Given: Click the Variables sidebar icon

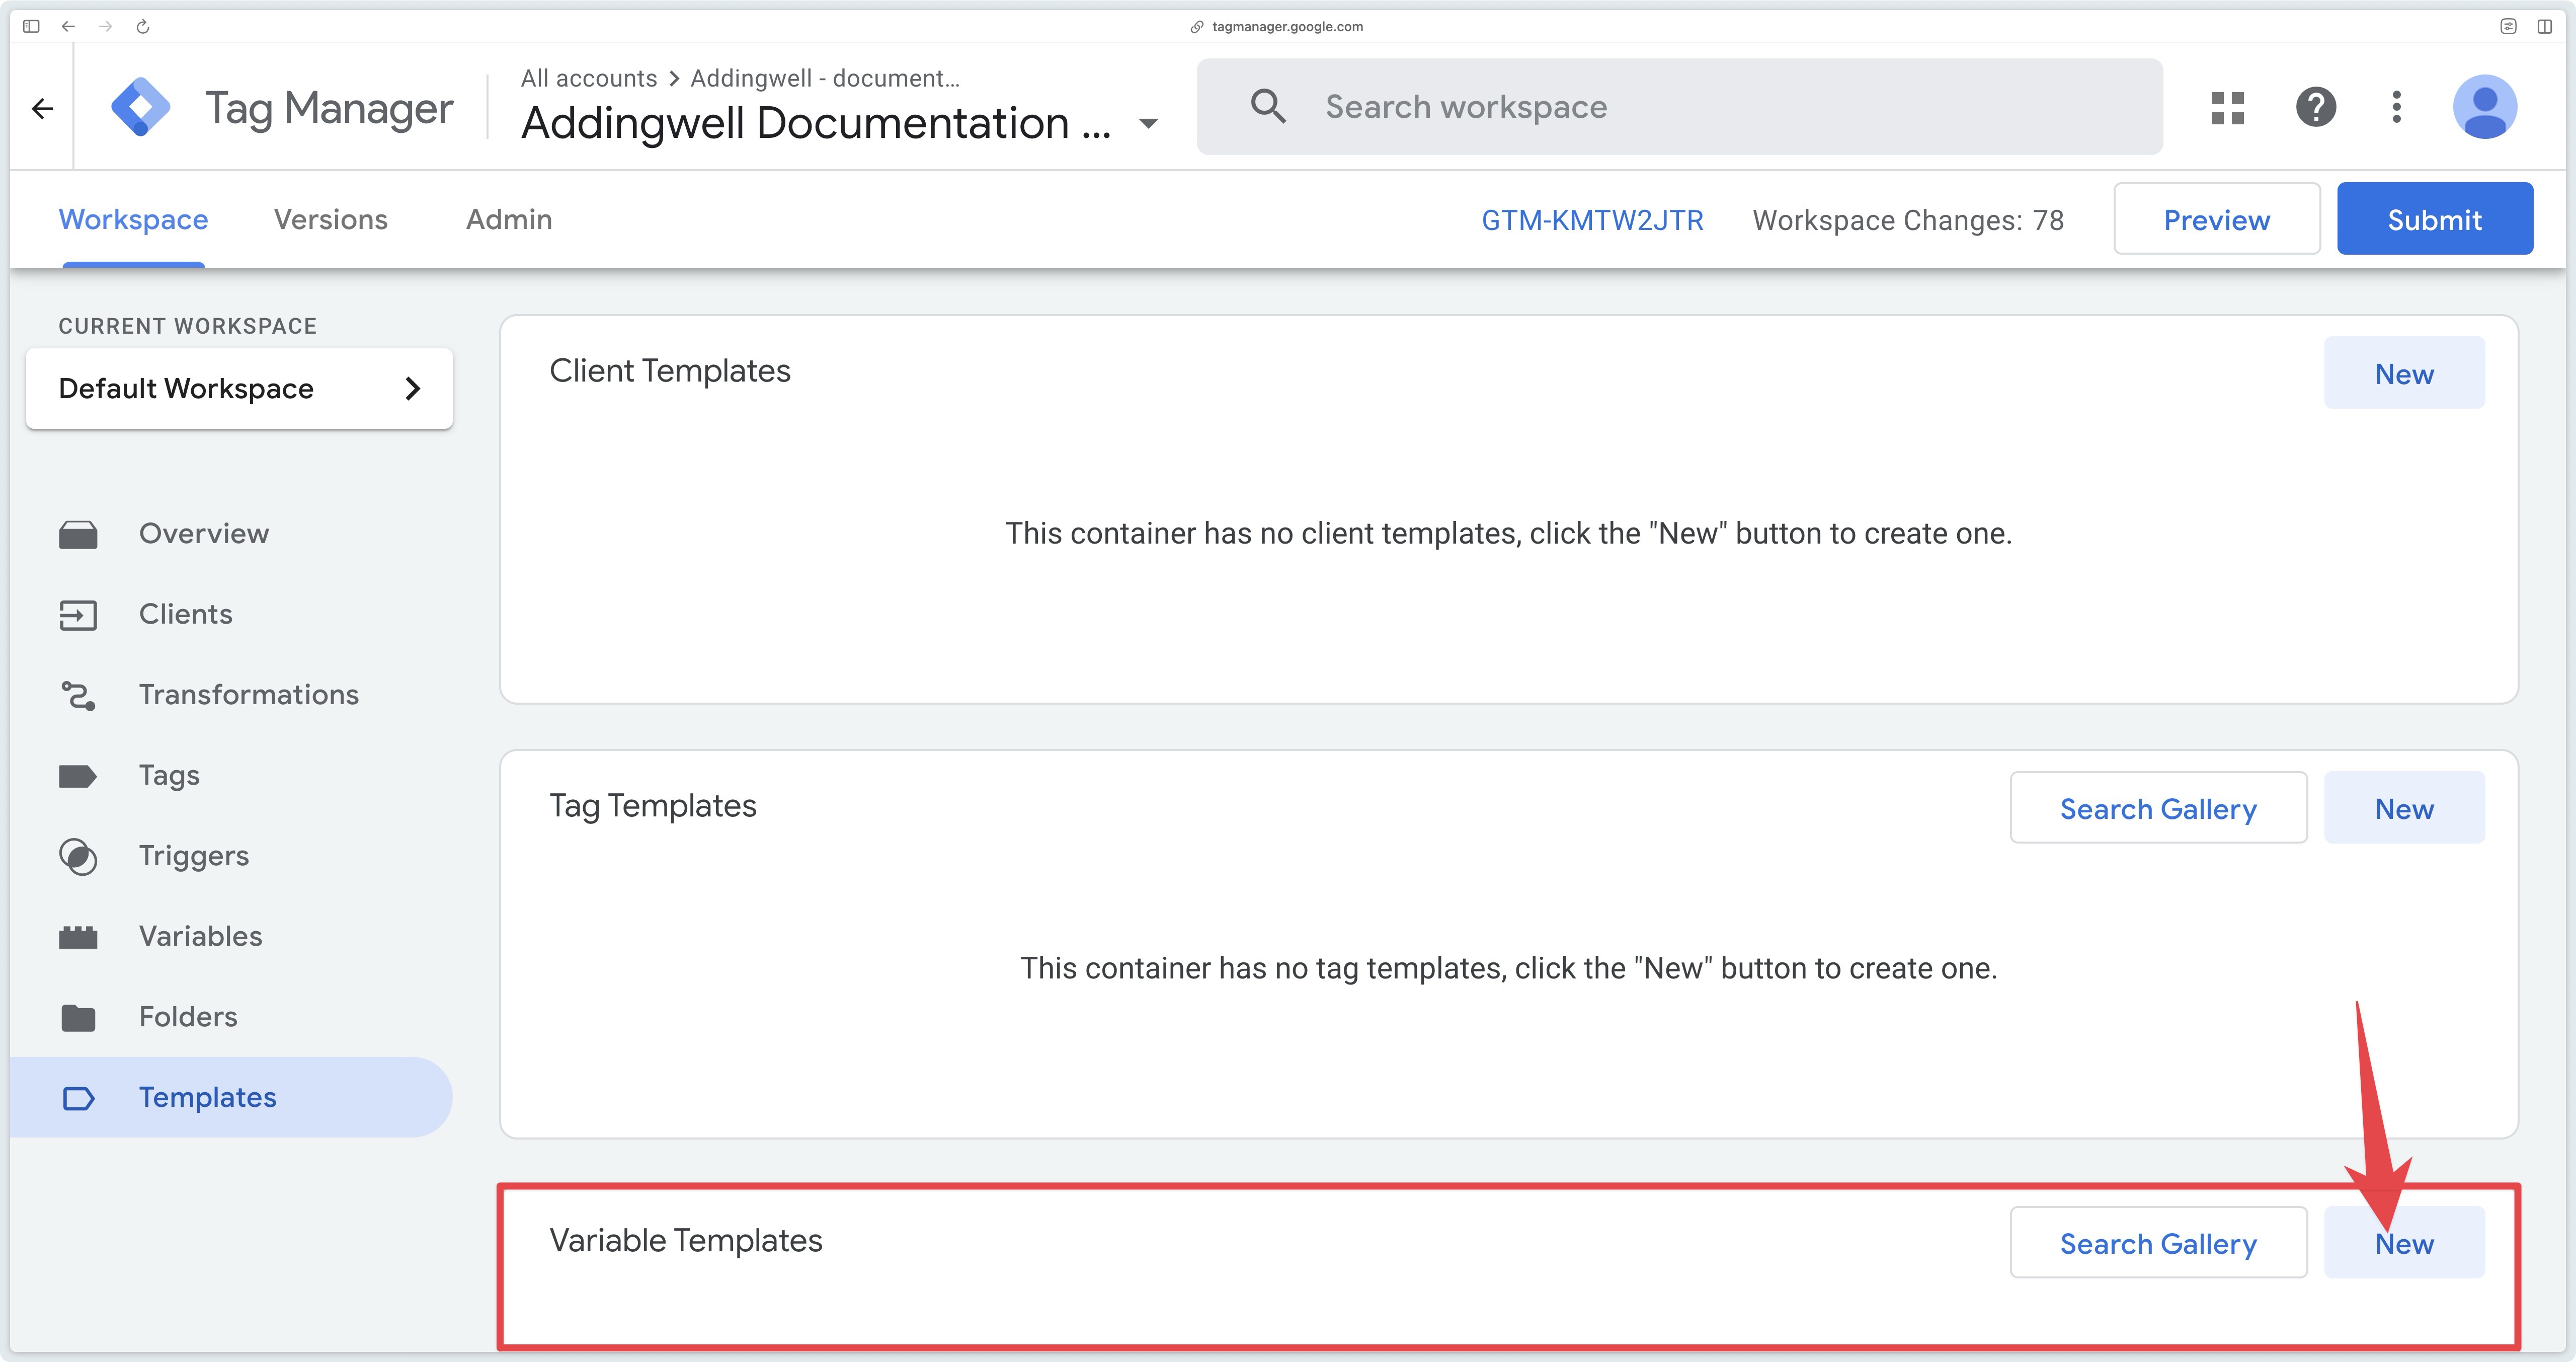Looking at the screenshot, I should pos(78,937).
